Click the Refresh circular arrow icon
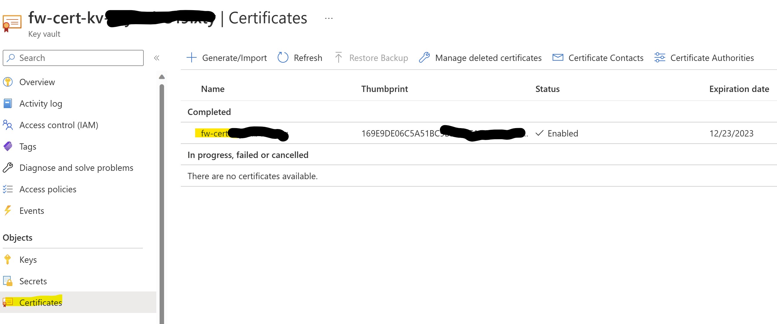Screen dimensions: 777x324 (x=283, y=58)
